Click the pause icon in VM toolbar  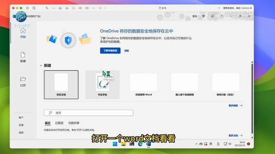coord(27,8)
